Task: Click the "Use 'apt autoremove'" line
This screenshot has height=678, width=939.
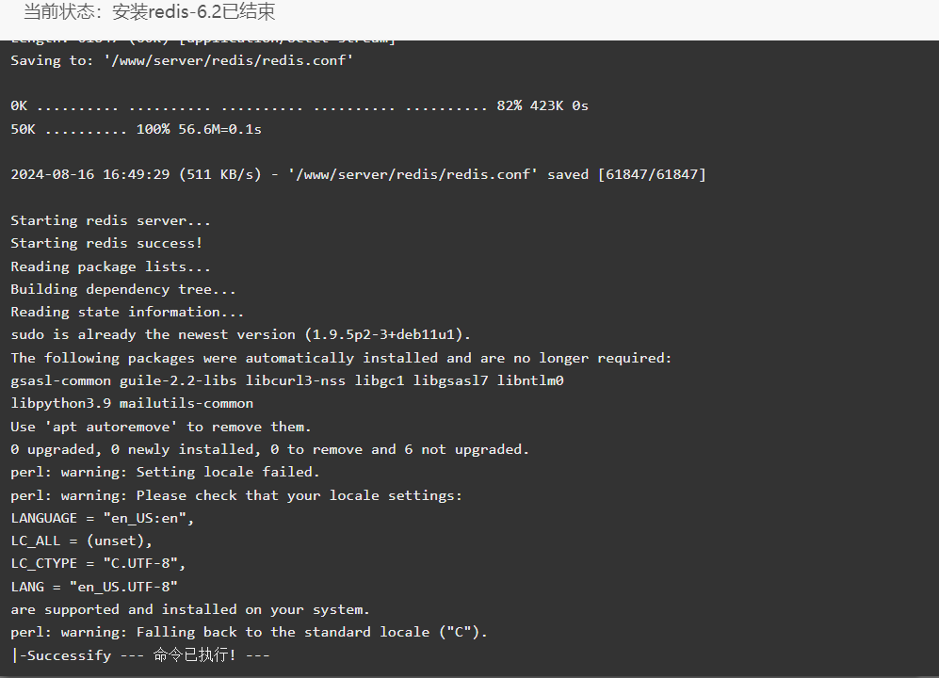Action: click(161, 427)
